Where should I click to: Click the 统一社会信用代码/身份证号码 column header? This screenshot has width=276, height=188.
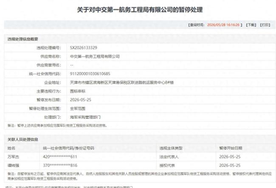pos(68,148)
